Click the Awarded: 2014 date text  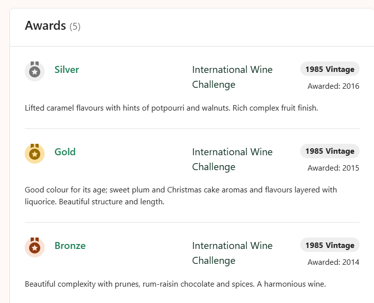click(333, 262)
